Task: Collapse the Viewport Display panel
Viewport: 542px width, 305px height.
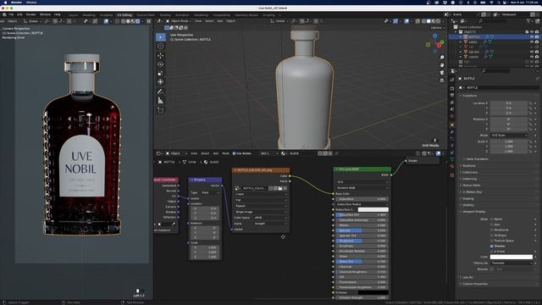Action: [473, 212]
